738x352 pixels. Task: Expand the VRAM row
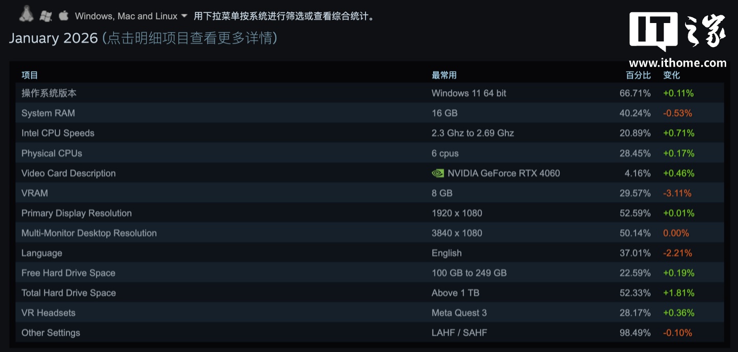pos(35,193)
